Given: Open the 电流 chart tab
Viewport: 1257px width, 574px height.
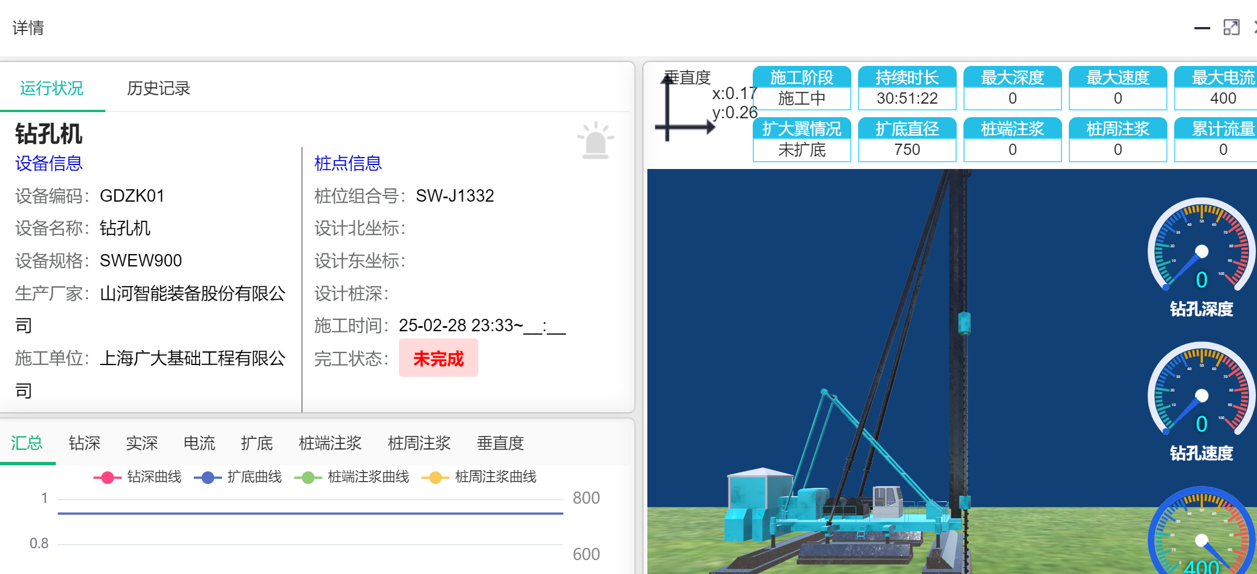Looking at the screenshot, I should coord(199,443).
